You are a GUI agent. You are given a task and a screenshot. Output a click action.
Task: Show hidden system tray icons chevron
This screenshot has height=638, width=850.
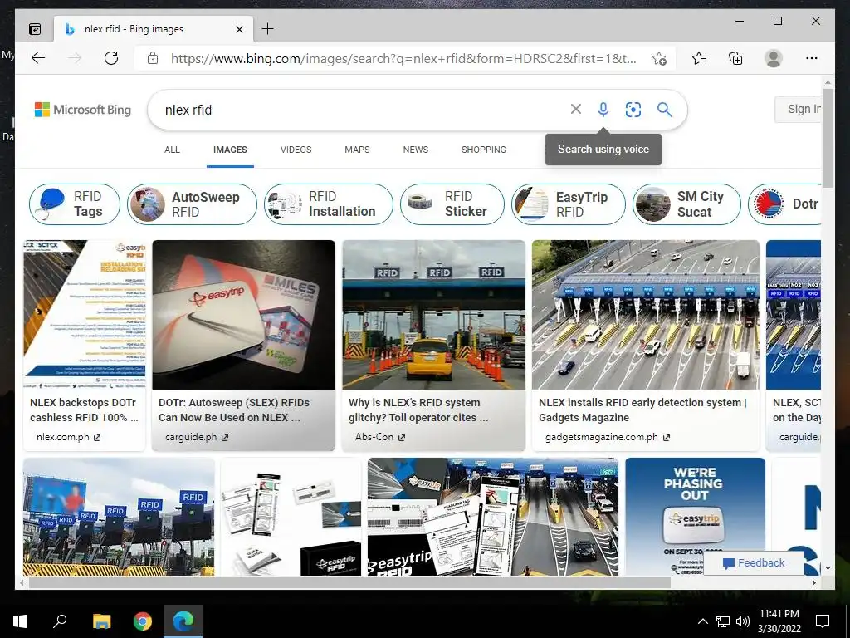coord(702,621)
